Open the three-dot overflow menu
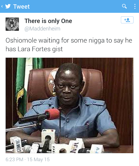 pyautogui.click(x=135, y=6)
